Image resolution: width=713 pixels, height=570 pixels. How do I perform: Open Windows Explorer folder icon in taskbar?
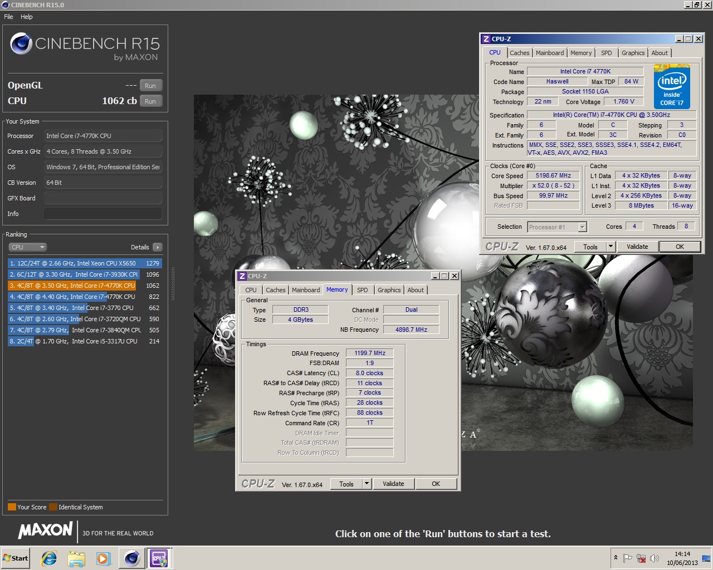pyautogui.click(x=76, y=558)
